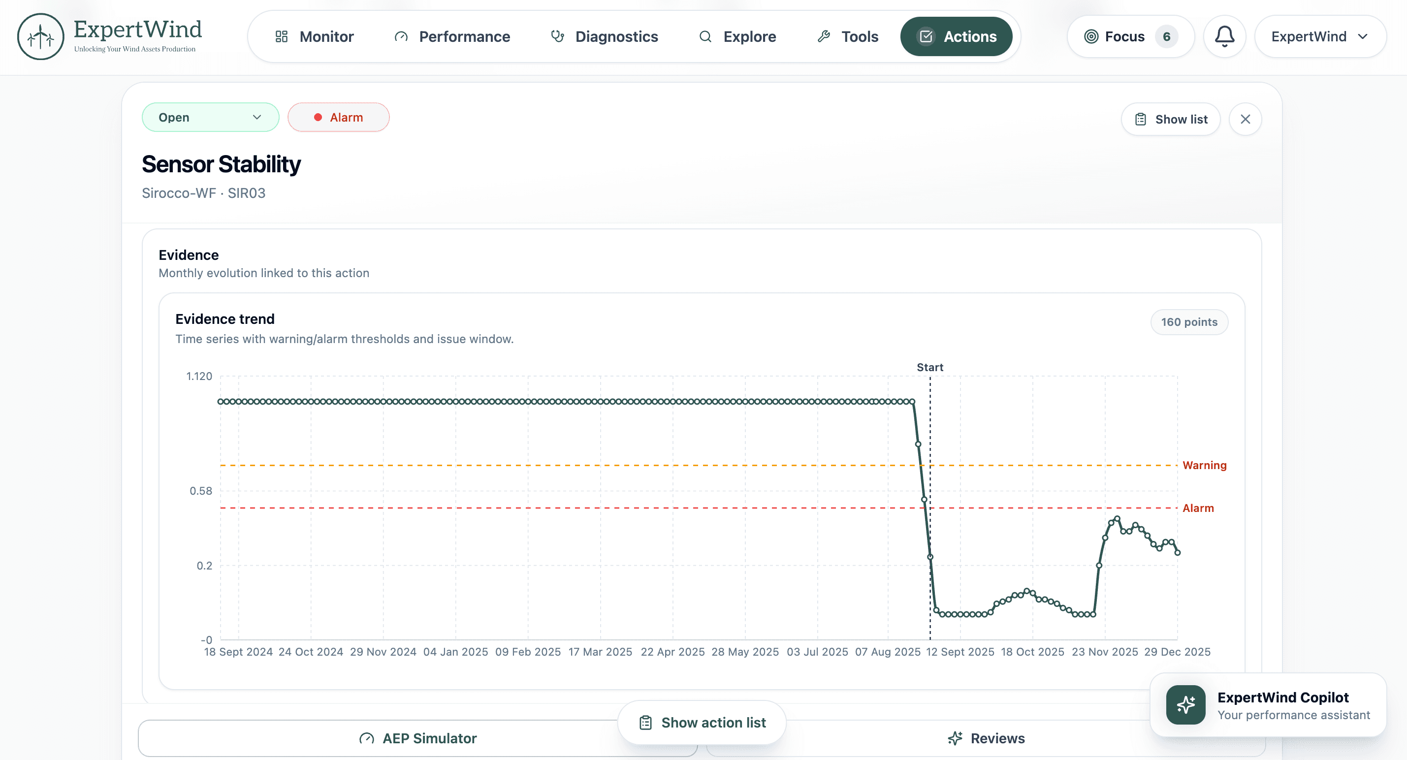Click the Performance gauge icon
This screenshot has height=760, width=1407.
pos(401,36)
